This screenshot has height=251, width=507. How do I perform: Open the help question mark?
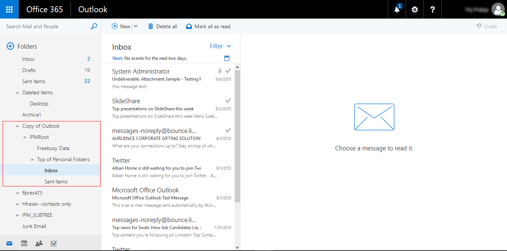click(x=432, y=10)
